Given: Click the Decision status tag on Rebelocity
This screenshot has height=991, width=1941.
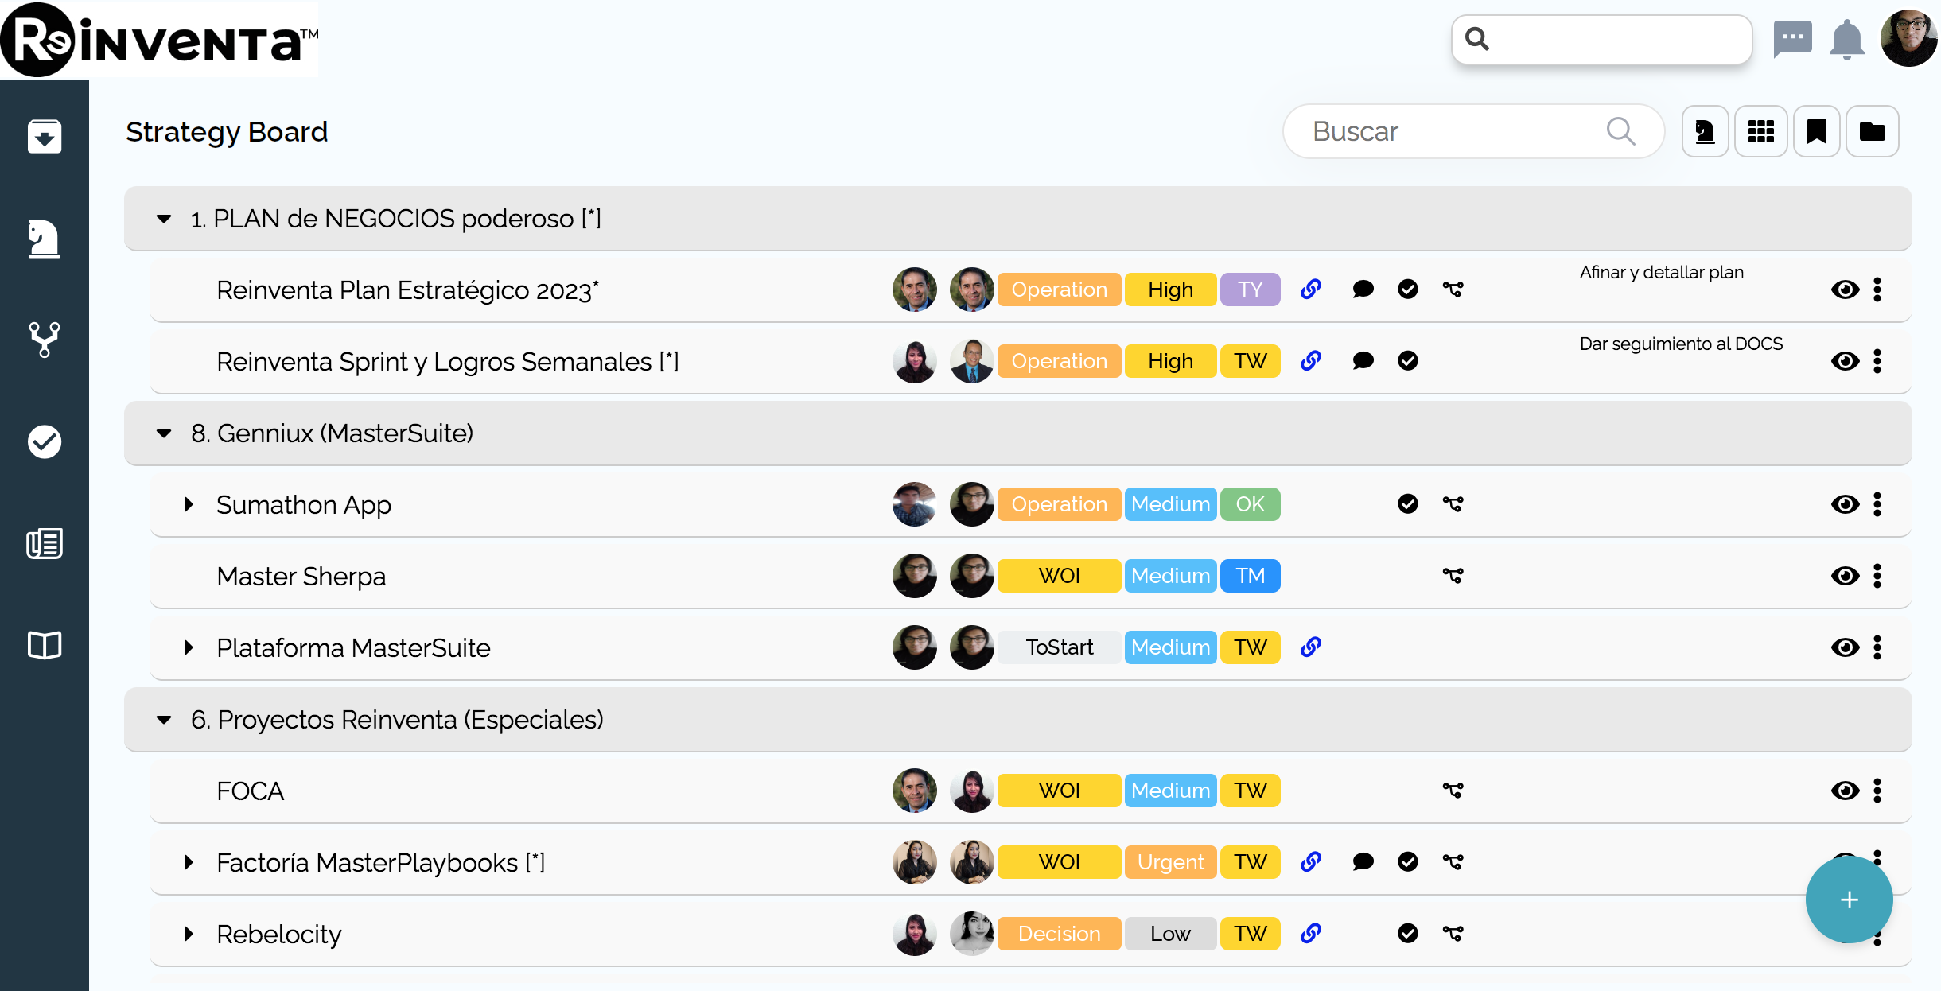Looking at the screenshot, I should coord(1059,934).
